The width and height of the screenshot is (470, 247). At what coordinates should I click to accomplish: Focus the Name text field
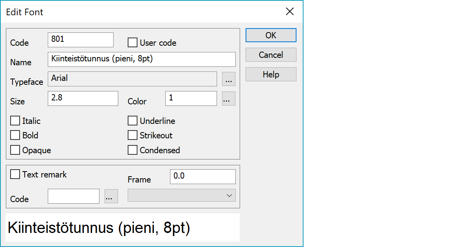point(142,59)
